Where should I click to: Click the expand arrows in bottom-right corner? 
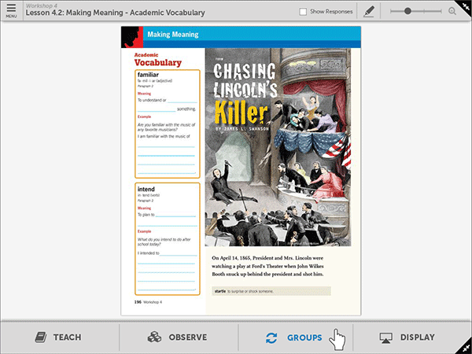[465, 347]
